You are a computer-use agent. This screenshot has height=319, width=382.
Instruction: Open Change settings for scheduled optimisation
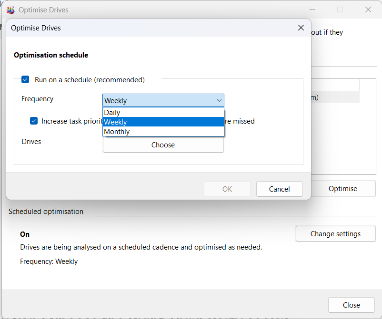pos(335,234)
